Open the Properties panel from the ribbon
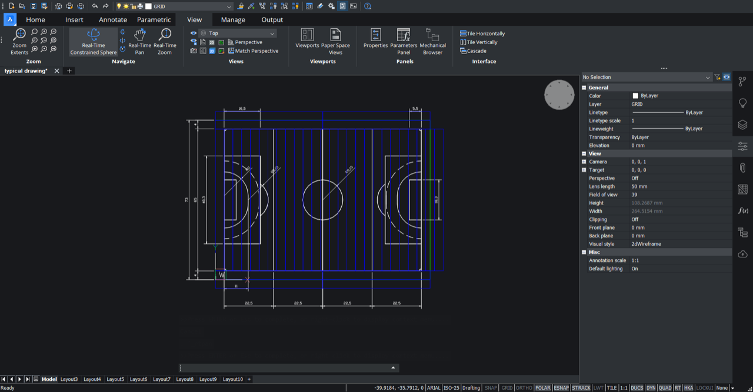The image size is (753, 392). [375, 41]
